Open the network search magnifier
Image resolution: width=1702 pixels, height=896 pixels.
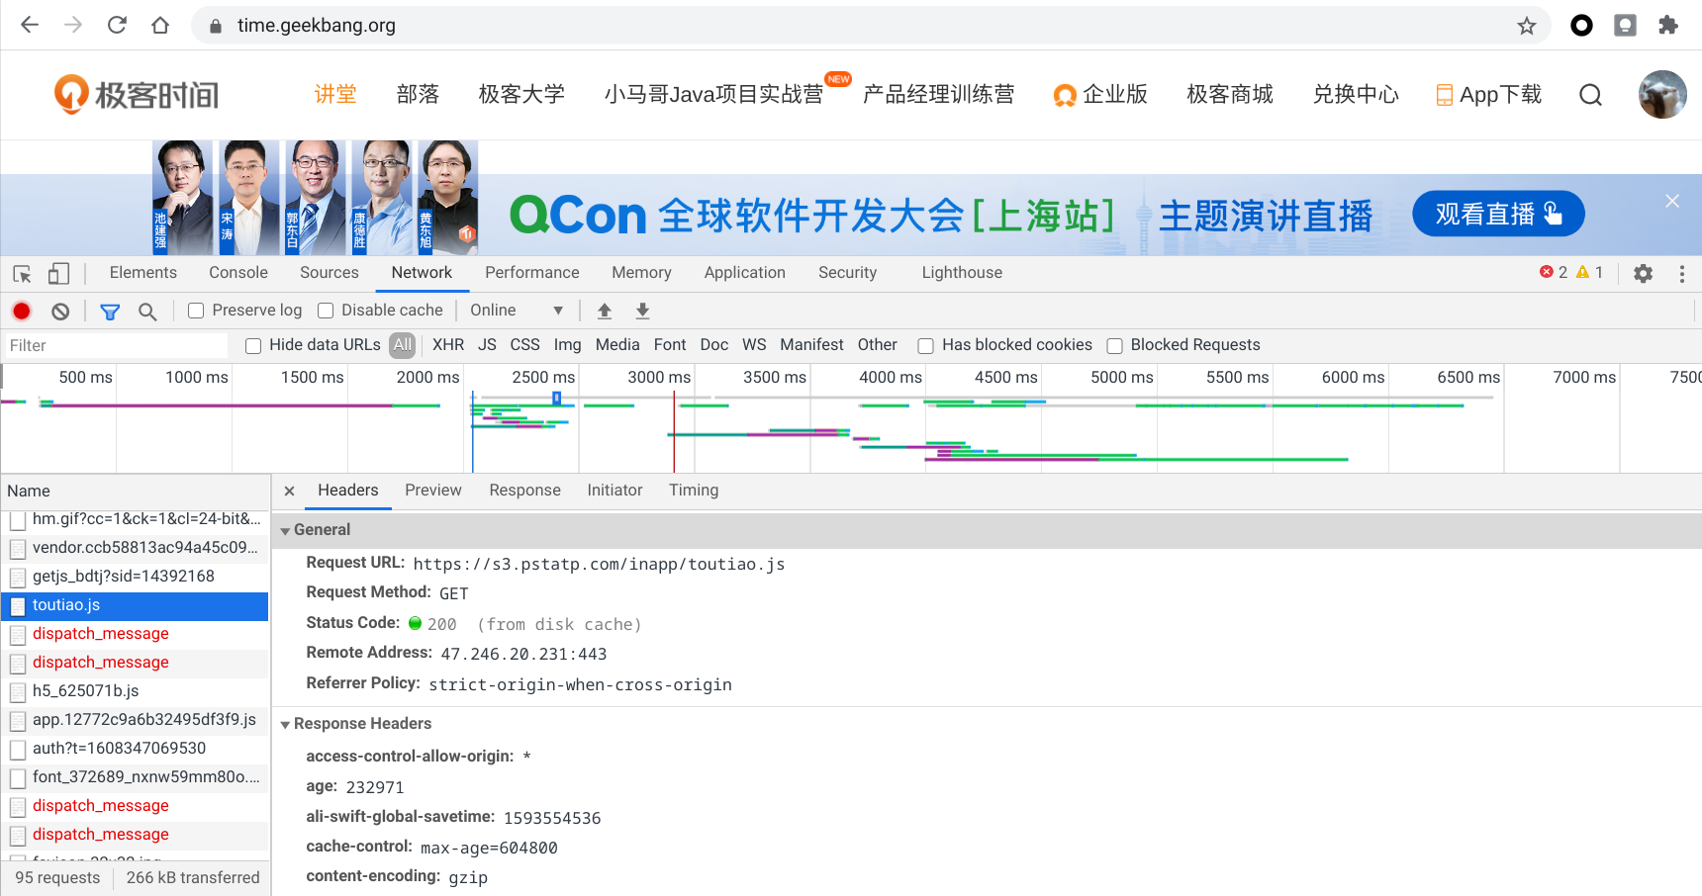[147, 312]
